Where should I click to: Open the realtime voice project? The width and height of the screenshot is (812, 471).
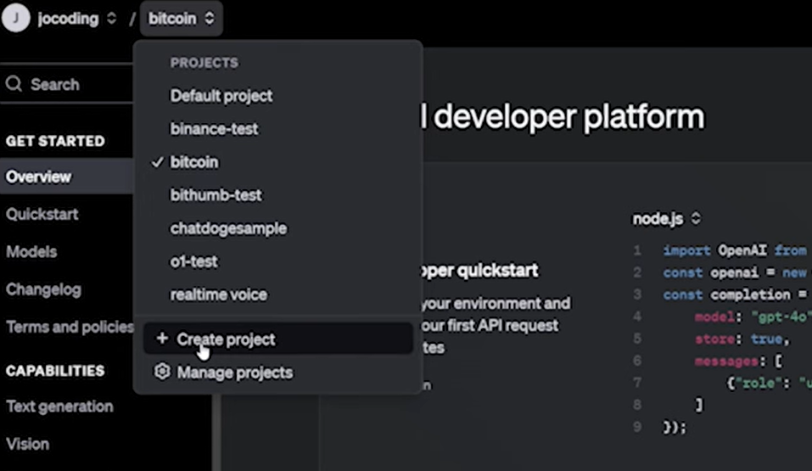219,294
